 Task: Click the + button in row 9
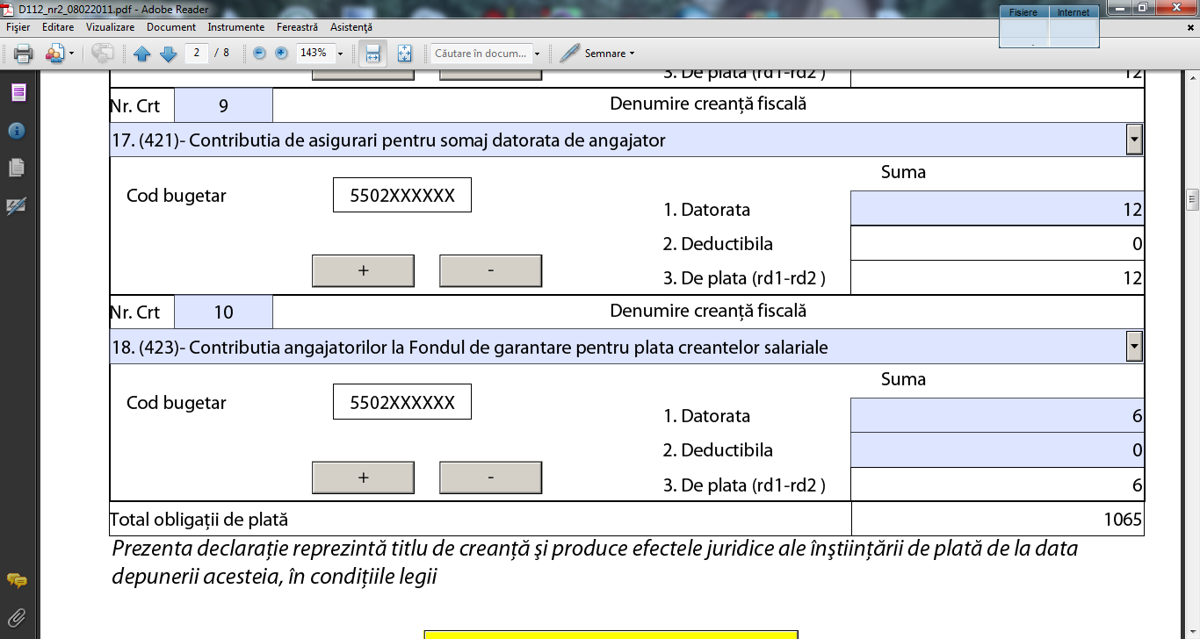(363, 271)
